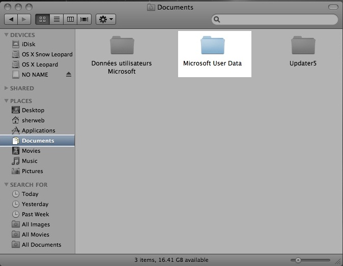Viewport: 343px width, 266px height.
Task: Switch to list view mode
Action: point(56,19)
